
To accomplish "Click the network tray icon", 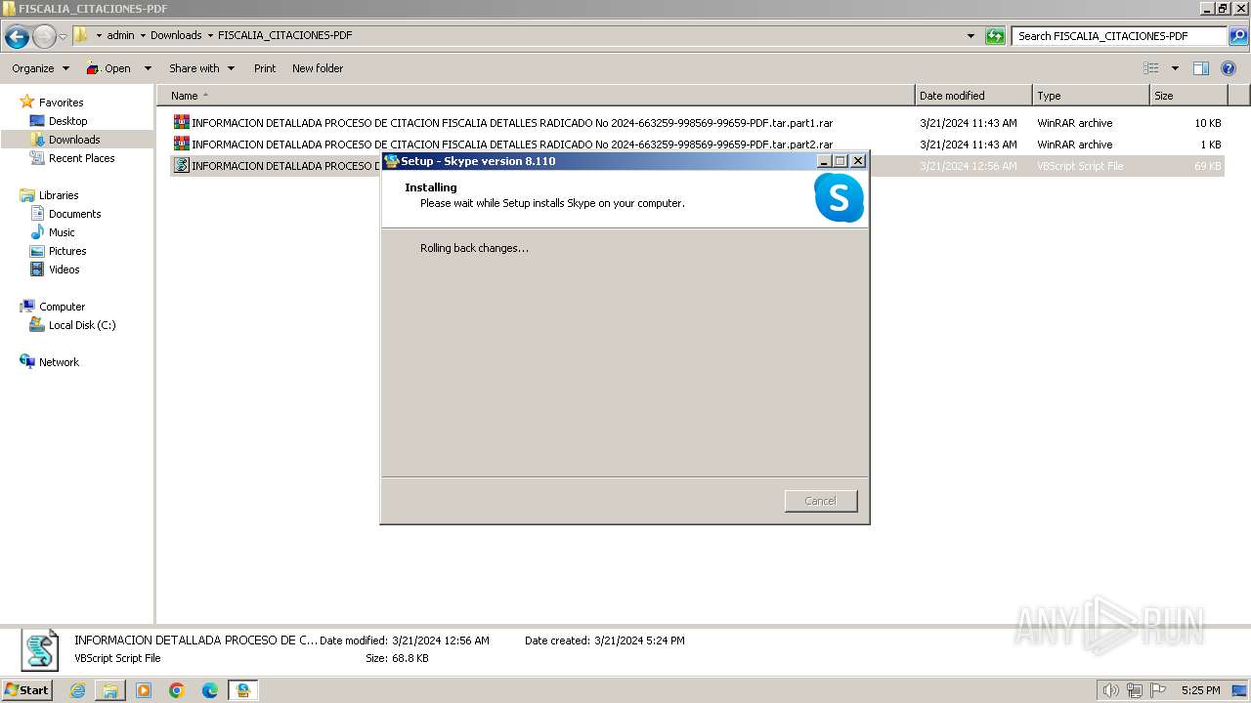I will 1135,690.
